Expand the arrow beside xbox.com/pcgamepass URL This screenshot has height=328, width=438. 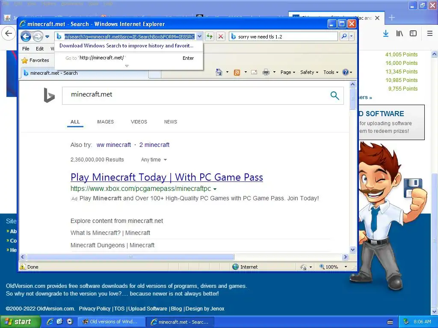(215, 189)
